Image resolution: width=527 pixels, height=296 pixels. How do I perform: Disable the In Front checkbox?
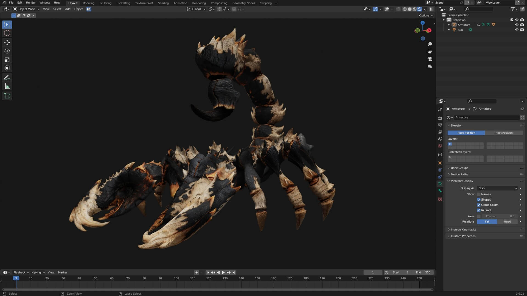click(x=479, y=210)
